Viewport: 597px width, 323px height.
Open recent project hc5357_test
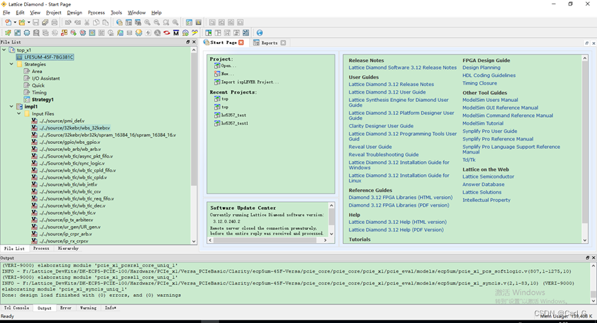point(233,115)
